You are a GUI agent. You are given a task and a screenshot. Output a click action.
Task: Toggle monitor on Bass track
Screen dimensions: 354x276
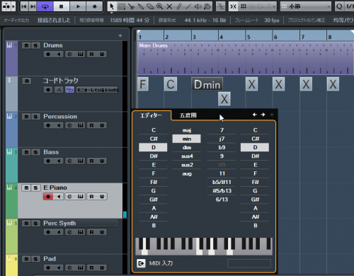coord(59,161)
